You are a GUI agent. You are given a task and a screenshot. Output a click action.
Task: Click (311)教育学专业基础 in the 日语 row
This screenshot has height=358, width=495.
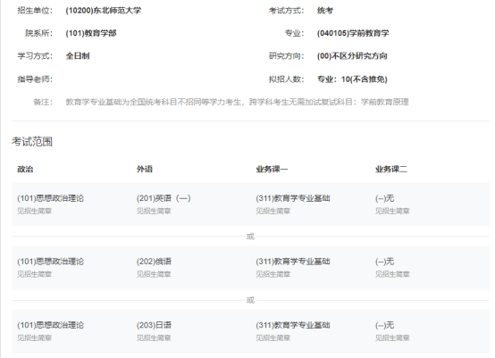point(293,325)
